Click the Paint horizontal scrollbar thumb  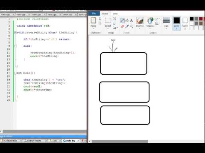(x=120, y=141)
